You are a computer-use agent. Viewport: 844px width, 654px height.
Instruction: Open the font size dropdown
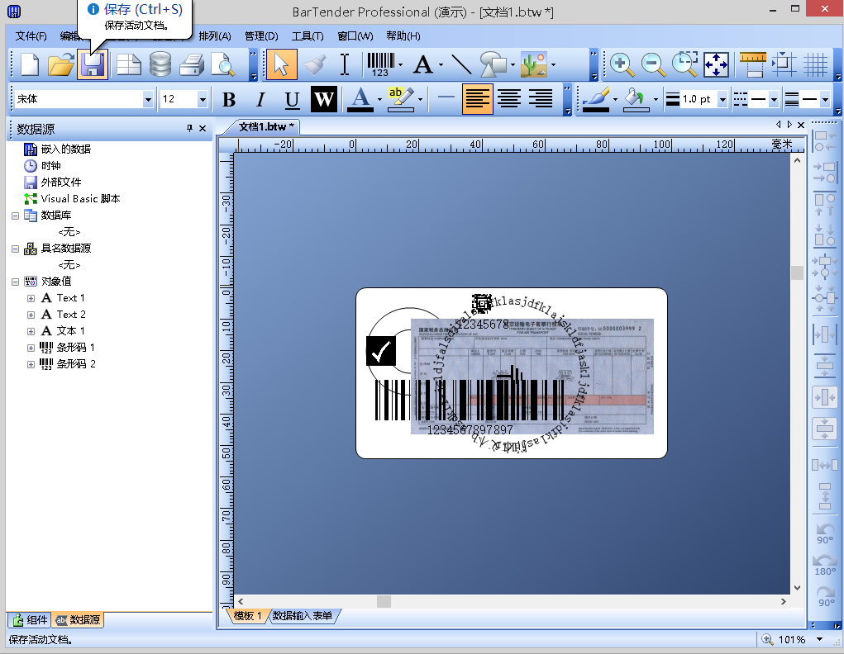tap(203, 99)
